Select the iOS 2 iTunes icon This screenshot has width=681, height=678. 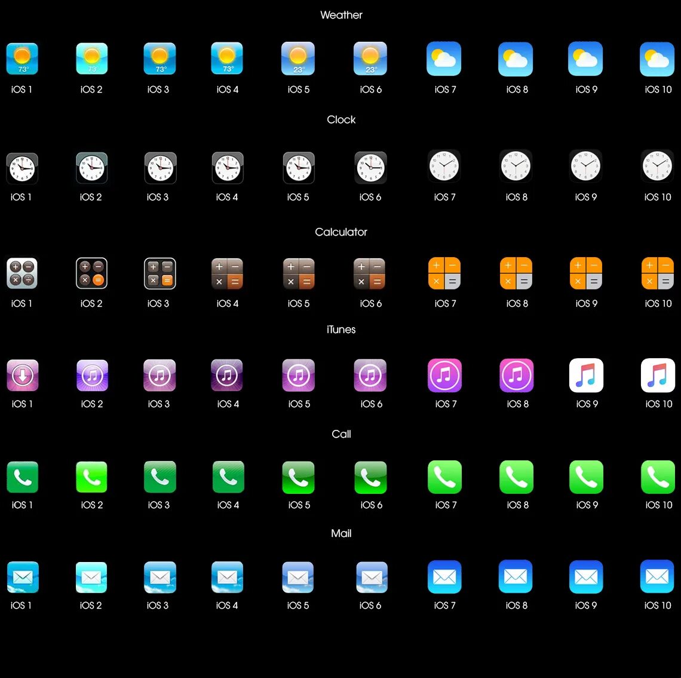(x=92, y=375)
